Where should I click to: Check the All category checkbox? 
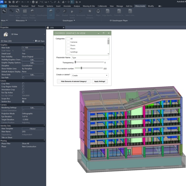pyautogui.click(x=68, y=39)
